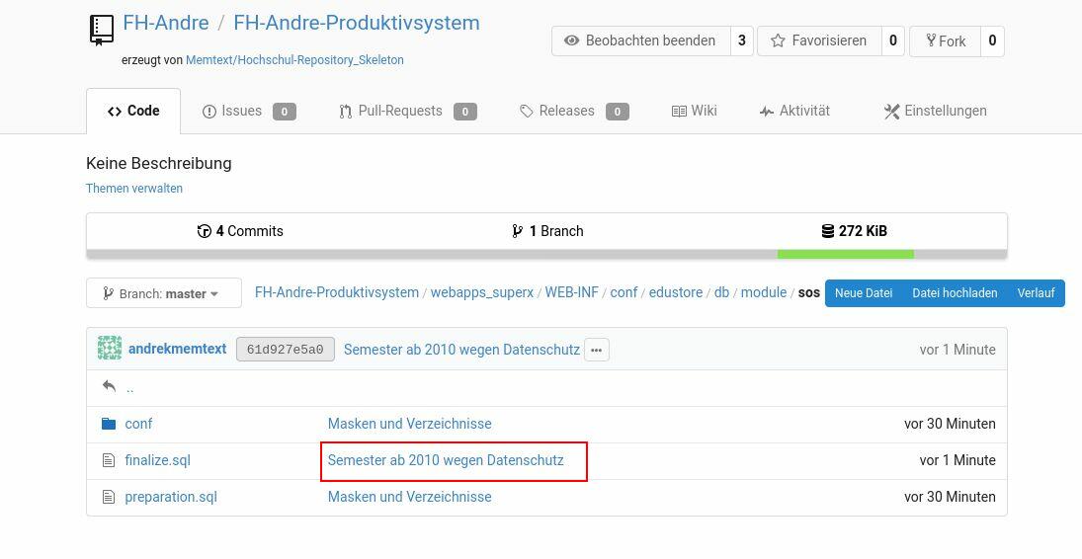Click the conf folder icon
1082x559 pixels.
(109, 424)
